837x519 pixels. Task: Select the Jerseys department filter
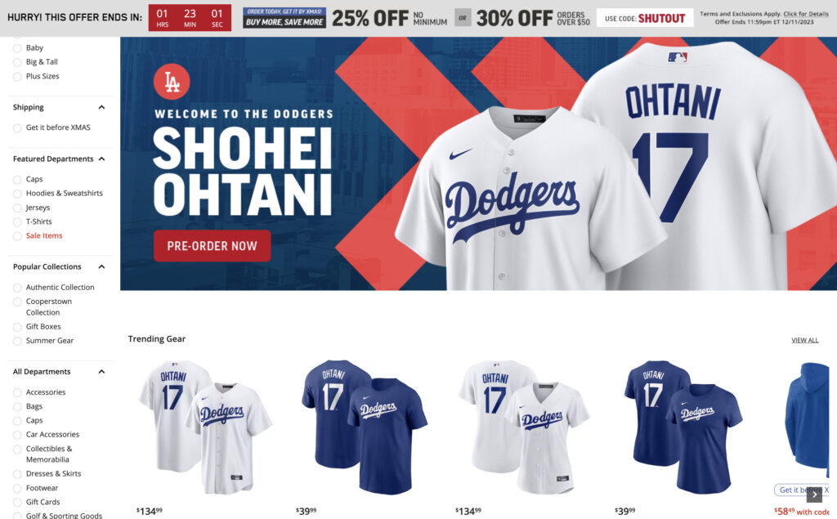32,208
